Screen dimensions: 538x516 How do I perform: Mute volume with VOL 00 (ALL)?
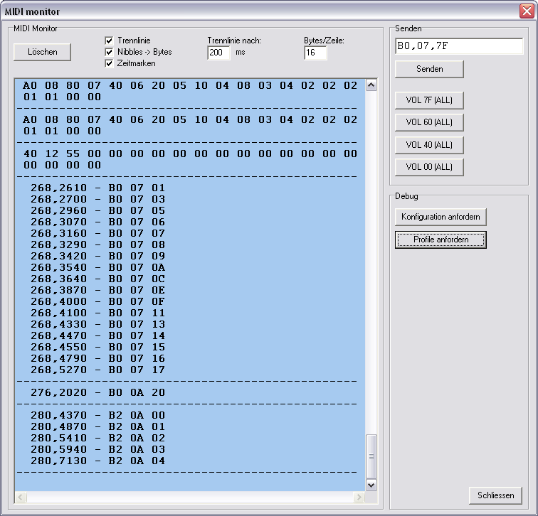pos(429,167)
